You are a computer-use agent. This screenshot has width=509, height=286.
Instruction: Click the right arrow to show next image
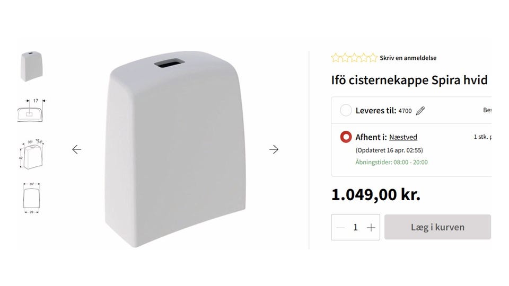click(x=274, y=149)
